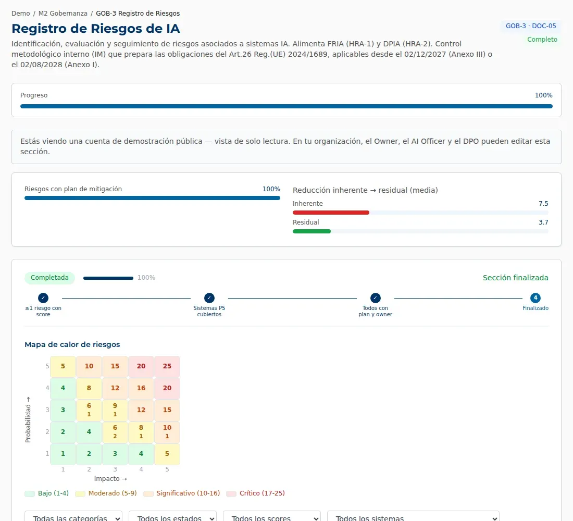Click the green Residual bar
The image size is (573, 521).
click(x=312, y=231)
